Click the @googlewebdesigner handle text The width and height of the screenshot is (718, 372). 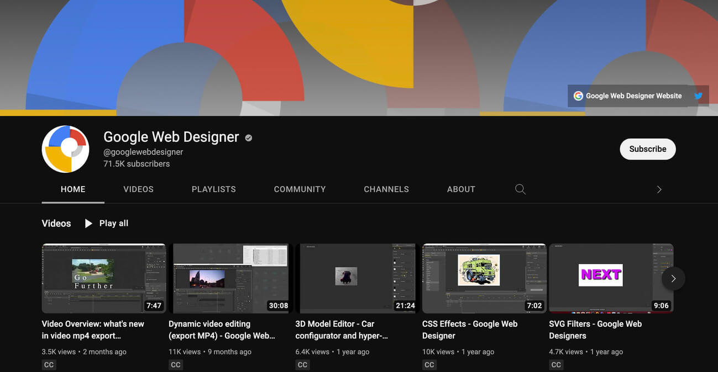143,152
